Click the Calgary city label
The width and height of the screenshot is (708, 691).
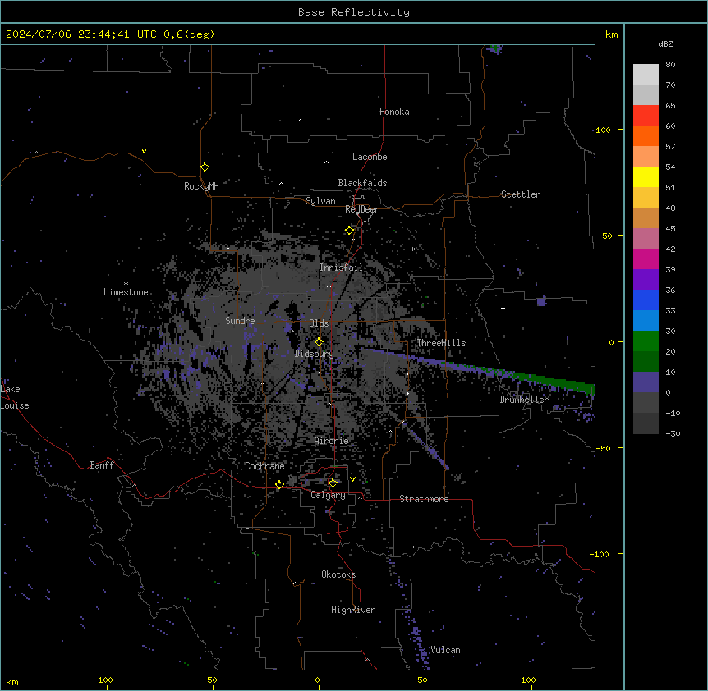(328, 495)
